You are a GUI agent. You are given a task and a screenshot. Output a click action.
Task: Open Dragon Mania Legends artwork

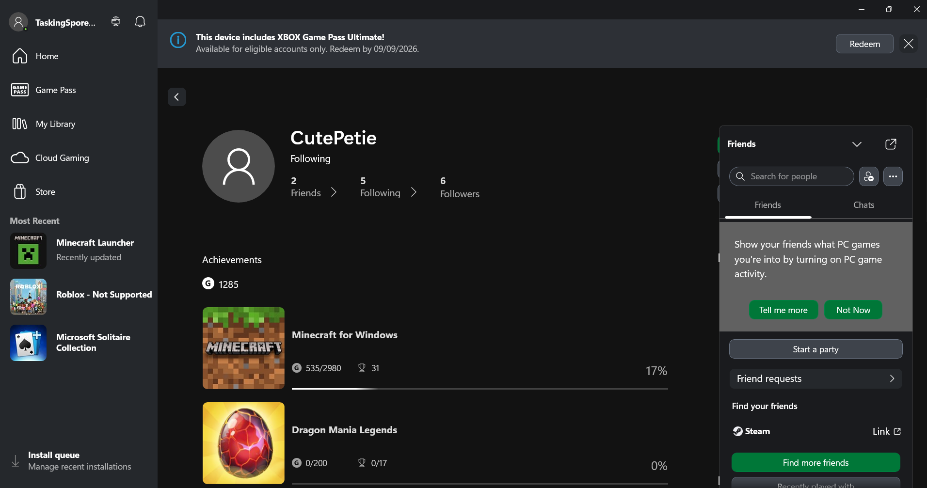click(x=243, y=443)
